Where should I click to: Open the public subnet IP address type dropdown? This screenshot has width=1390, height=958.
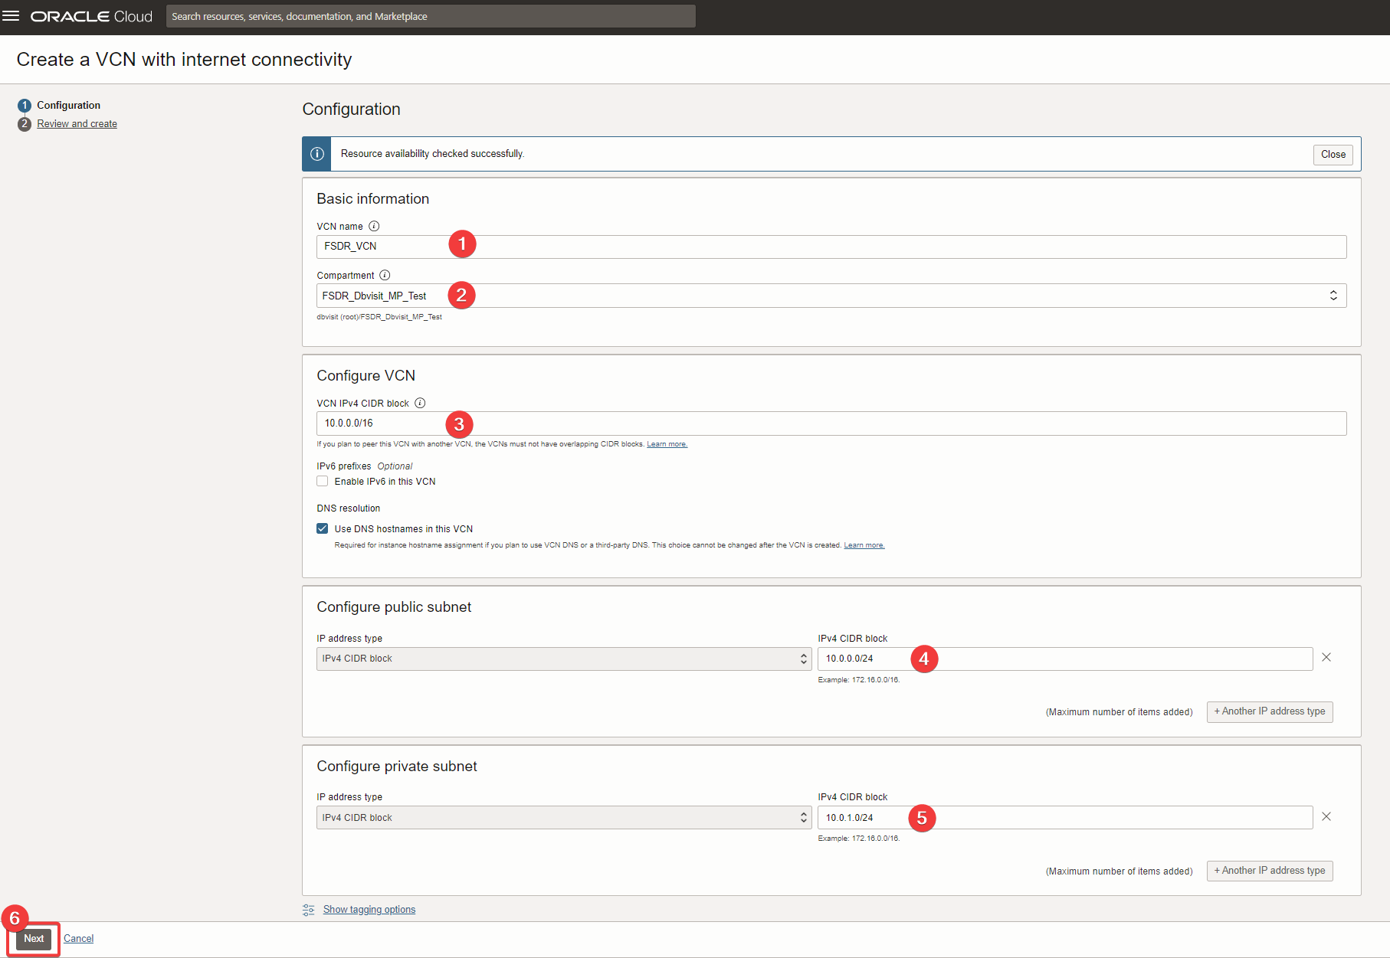[564, 659]
